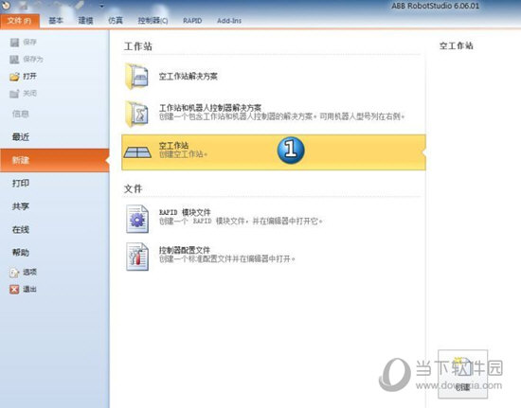521x408 pixels.
Task: Switch to the 基本 ribbon tab
Action: point(56,21)
